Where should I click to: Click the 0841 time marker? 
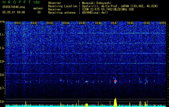click(18, 23)
